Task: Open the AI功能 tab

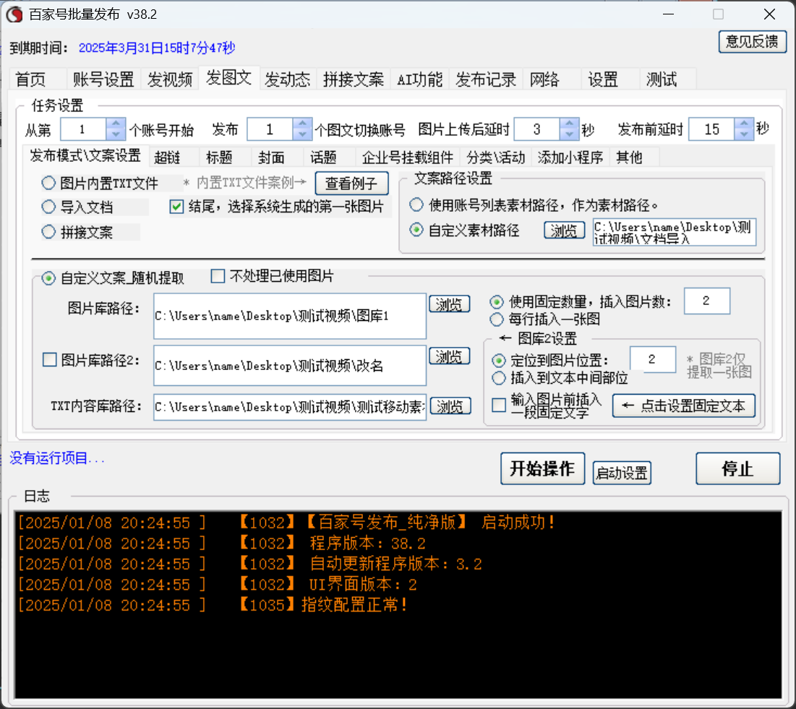Action: [x=419, y=80]
